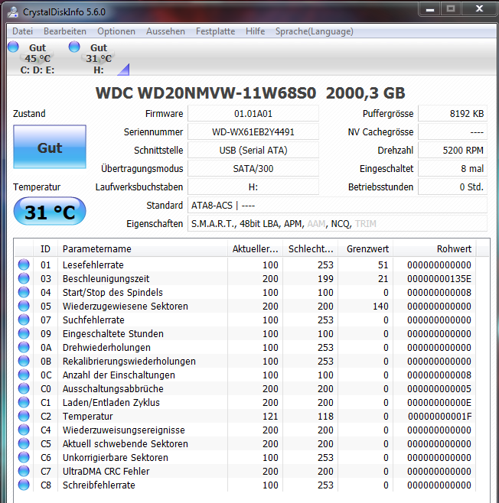Click the UltraDMA CRC Fehler parameter name
Viewport: 499px width, 503px height.
106,472
